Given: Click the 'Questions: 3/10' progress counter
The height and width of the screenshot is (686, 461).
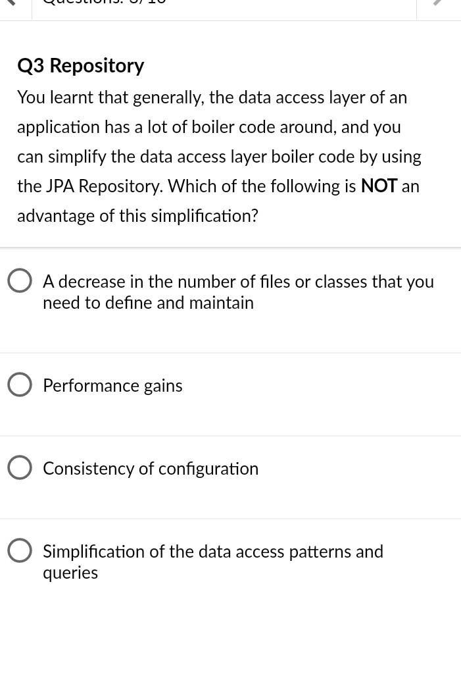Looking at the screenshot, I should coord(104,3).
